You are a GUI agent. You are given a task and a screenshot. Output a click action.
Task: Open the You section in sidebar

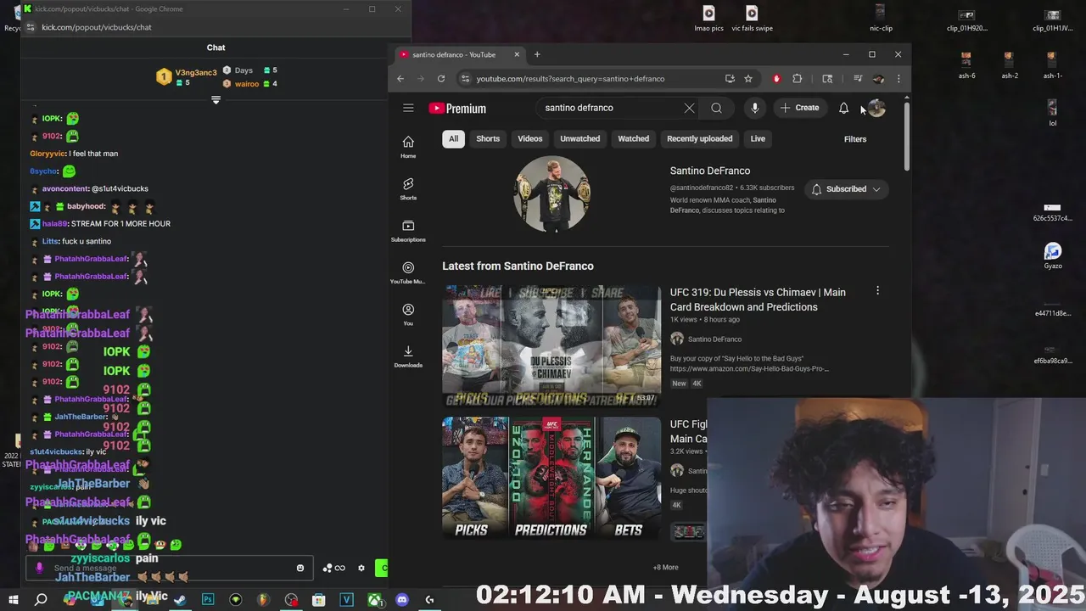(408, 315)
